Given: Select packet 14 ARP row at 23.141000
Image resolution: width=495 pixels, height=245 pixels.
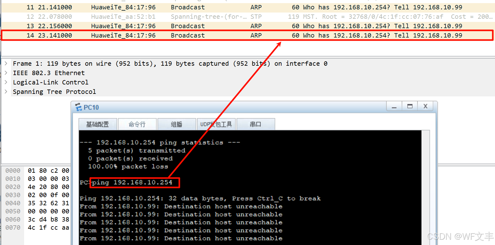Looking at the screenshot, I should (248, 35).
